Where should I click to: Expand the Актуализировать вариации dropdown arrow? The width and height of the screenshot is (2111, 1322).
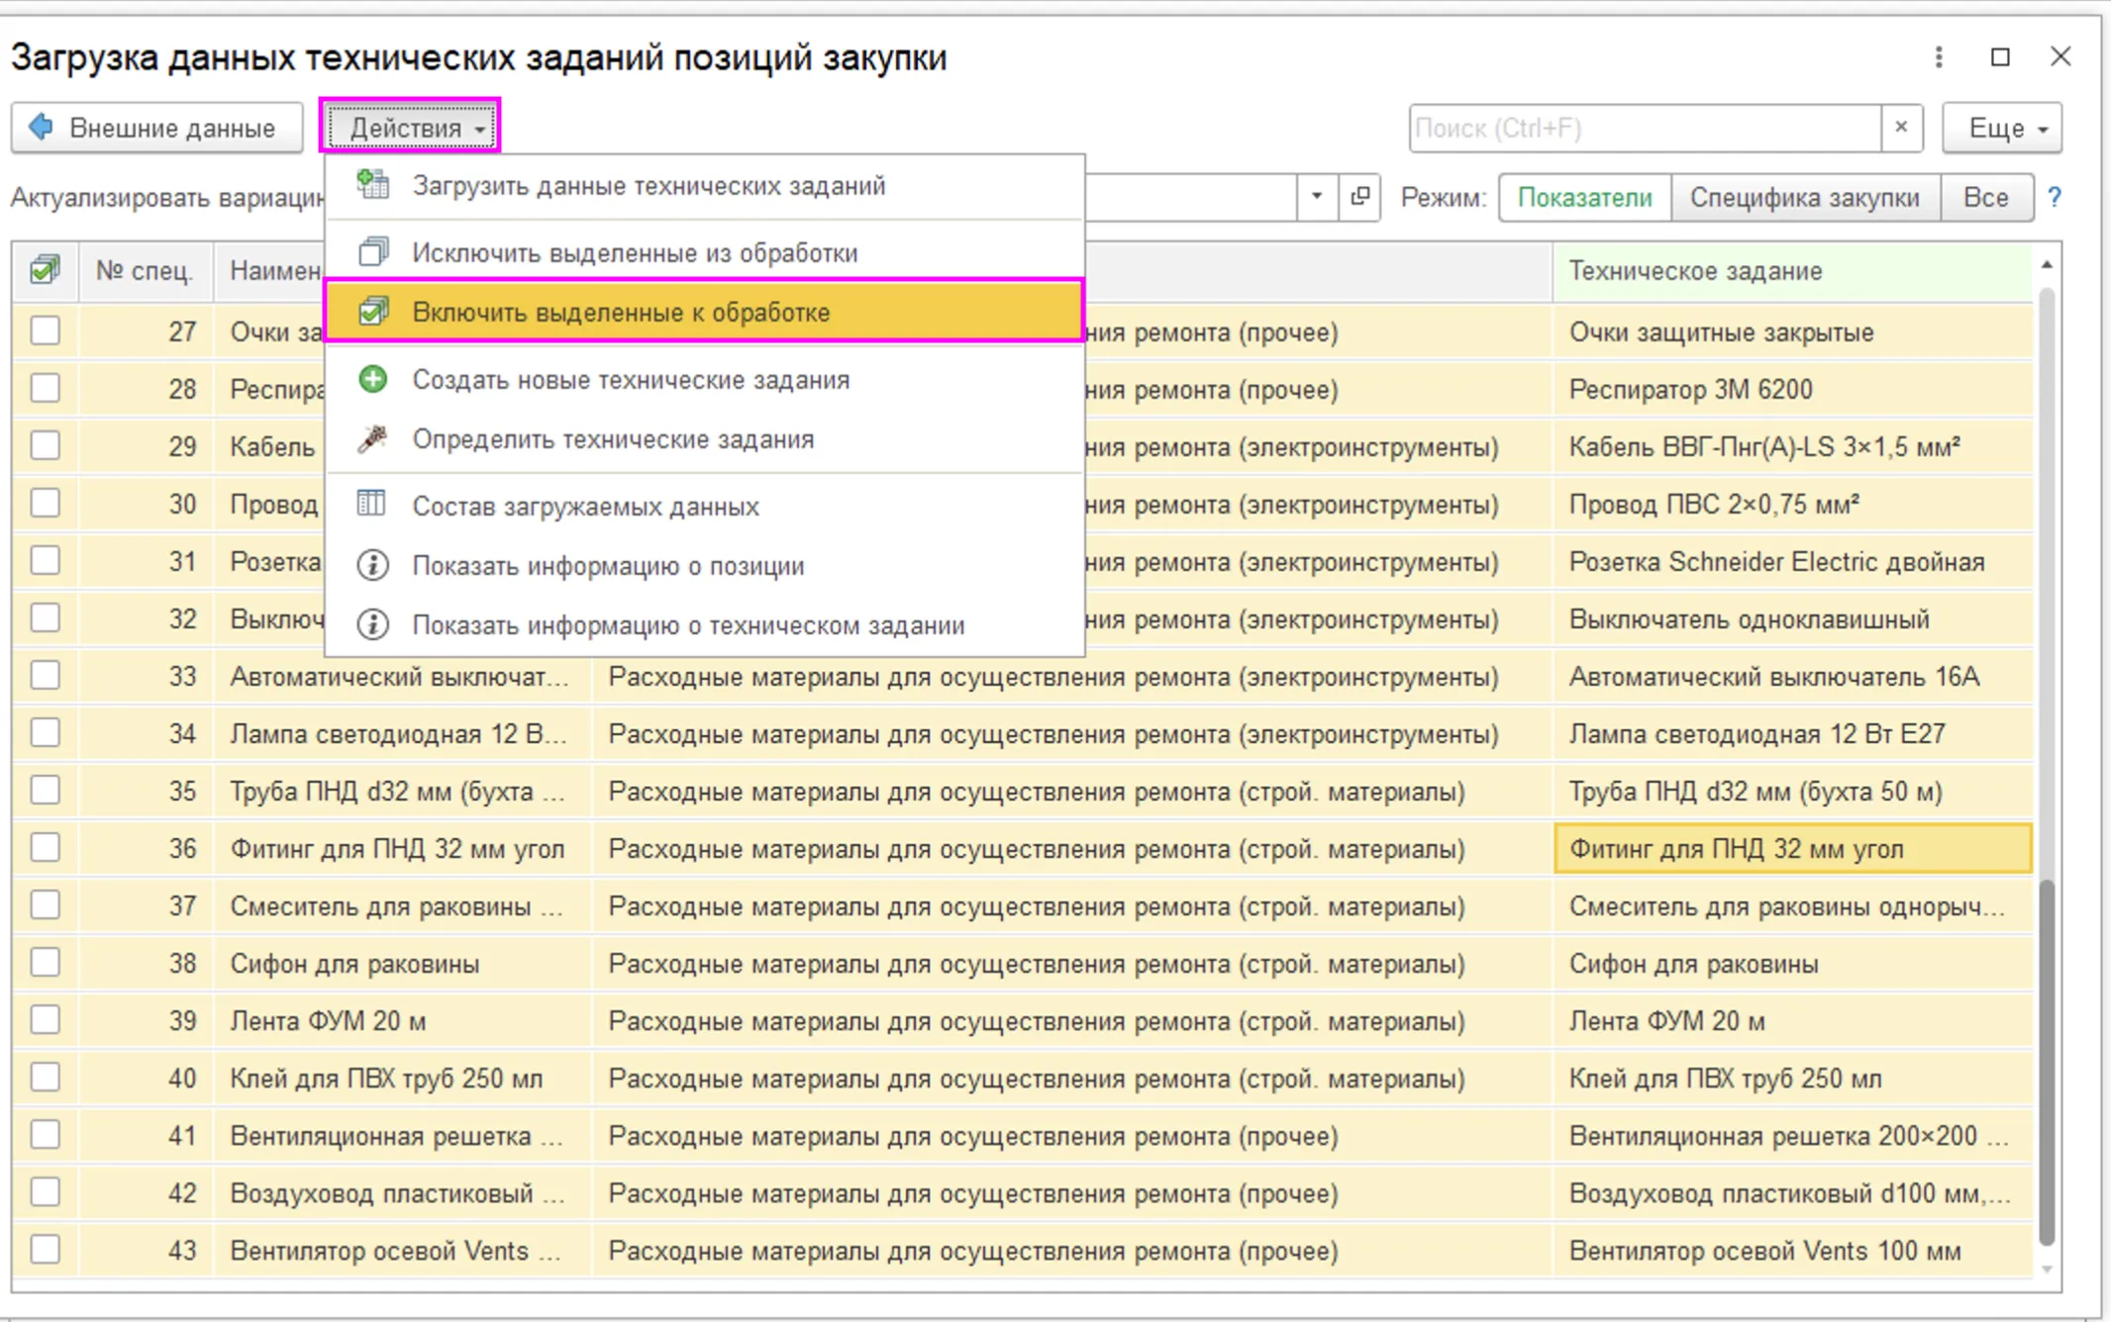tap(1316, 197)
